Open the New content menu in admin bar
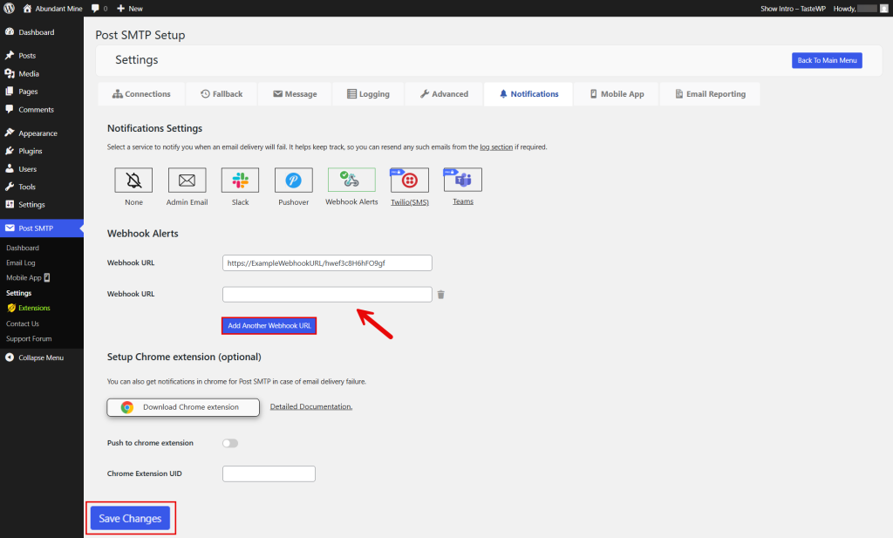Image resolution: width=893 pixels, height=538 pixels. click(129, 8)
